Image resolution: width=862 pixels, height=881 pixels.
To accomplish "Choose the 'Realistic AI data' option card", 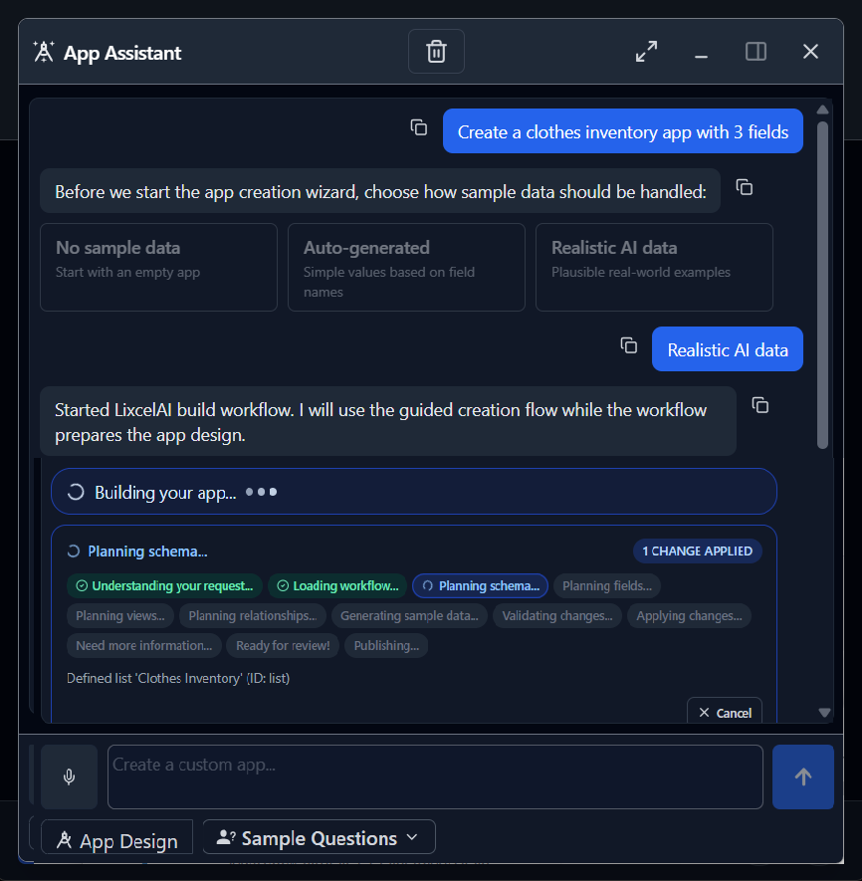I will 654,267.
